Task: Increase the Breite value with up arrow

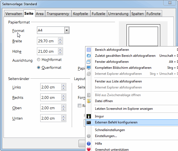Action: [x=60, y=39]
